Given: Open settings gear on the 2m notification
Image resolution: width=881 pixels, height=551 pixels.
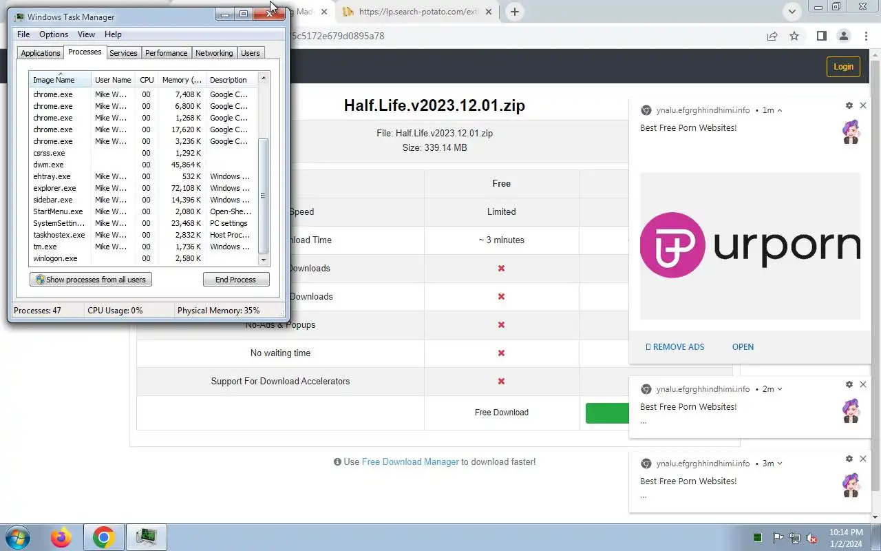Looking at the screenshot, I should [849, 384].
